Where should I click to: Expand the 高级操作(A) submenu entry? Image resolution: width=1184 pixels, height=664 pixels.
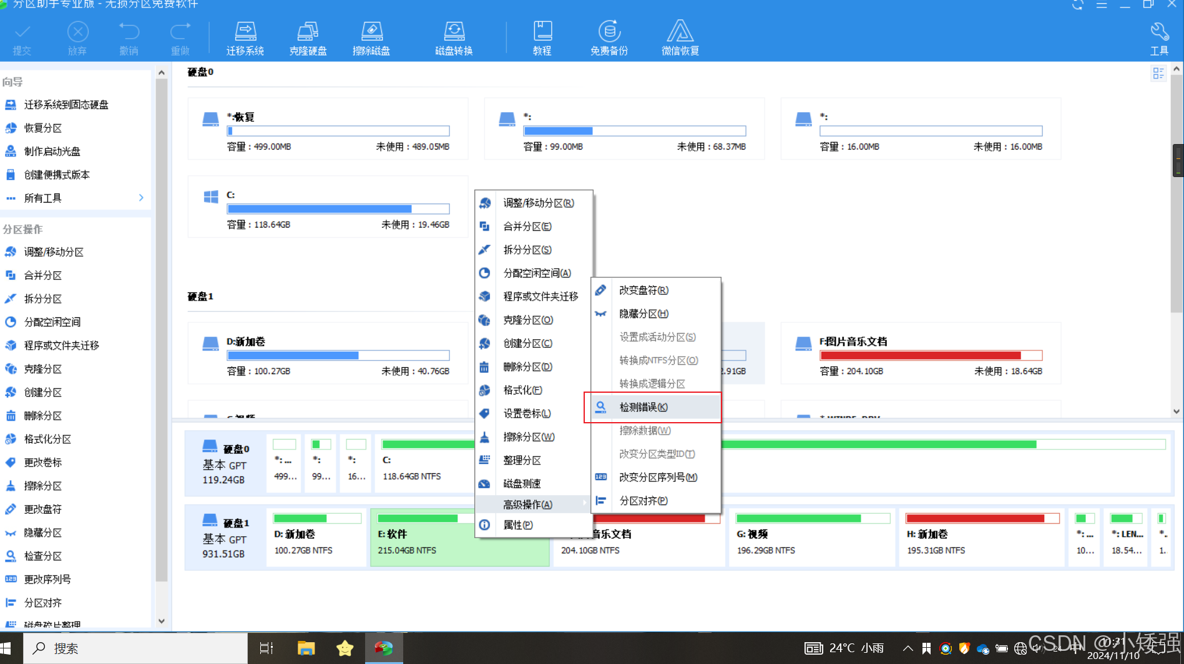point(534,504)
